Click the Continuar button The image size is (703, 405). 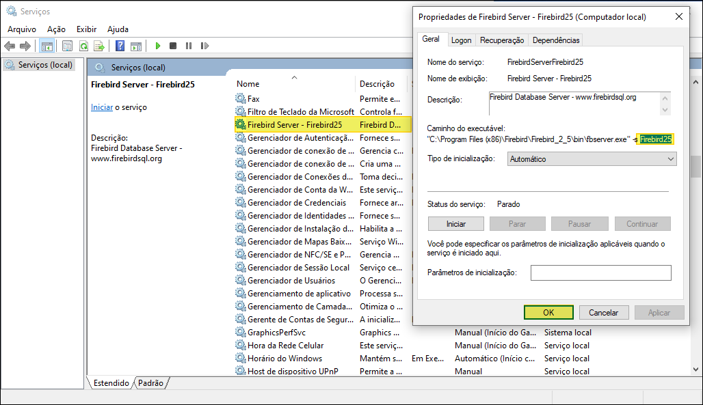[x=642, y=223]
